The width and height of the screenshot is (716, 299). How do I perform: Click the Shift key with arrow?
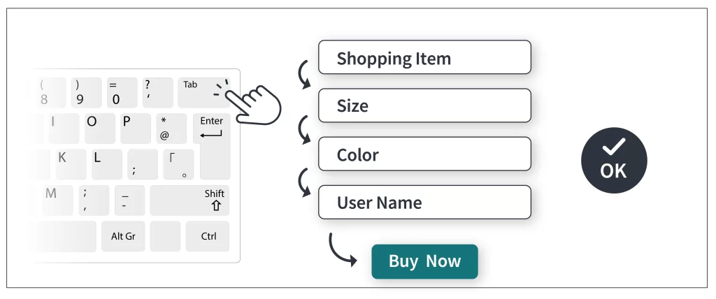(189, 200)
